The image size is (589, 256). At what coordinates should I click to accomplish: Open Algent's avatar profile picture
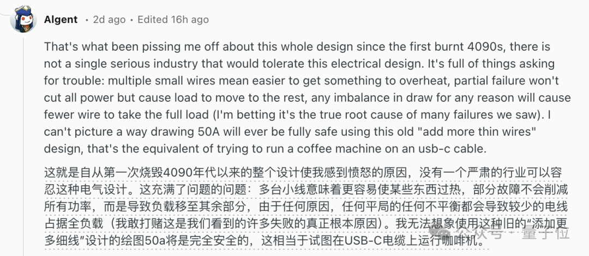[x=23, y=19]
